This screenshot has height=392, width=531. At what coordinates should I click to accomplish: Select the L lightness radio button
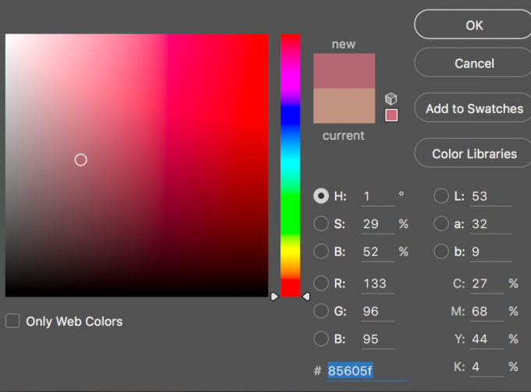pos(441,196)
